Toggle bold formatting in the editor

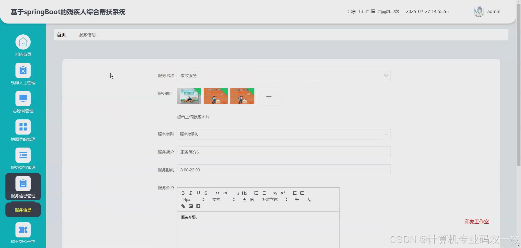coord(183,193)
